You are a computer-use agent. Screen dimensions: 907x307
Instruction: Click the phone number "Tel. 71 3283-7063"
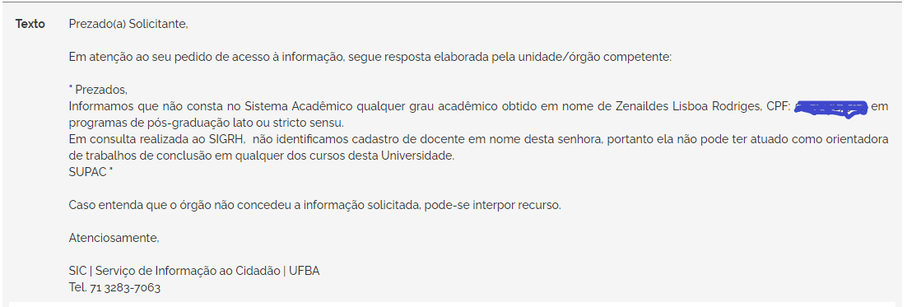(x=114, y=287)
